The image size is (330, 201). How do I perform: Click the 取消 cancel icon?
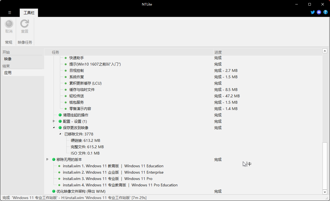pyautogui.click(x=9, y=24)
